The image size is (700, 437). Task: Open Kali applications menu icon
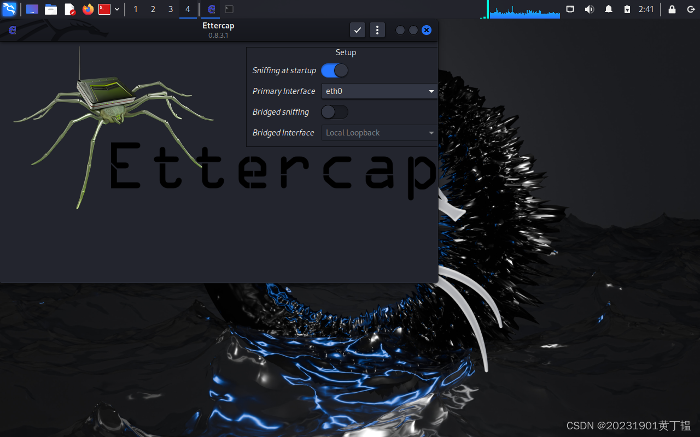click(9, 9)
